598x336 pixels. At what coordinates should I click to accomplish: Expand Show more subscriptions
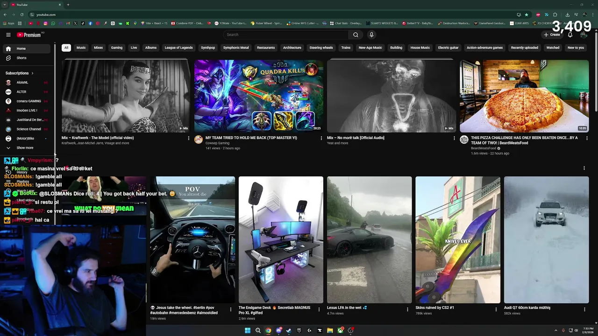(26, 148)
